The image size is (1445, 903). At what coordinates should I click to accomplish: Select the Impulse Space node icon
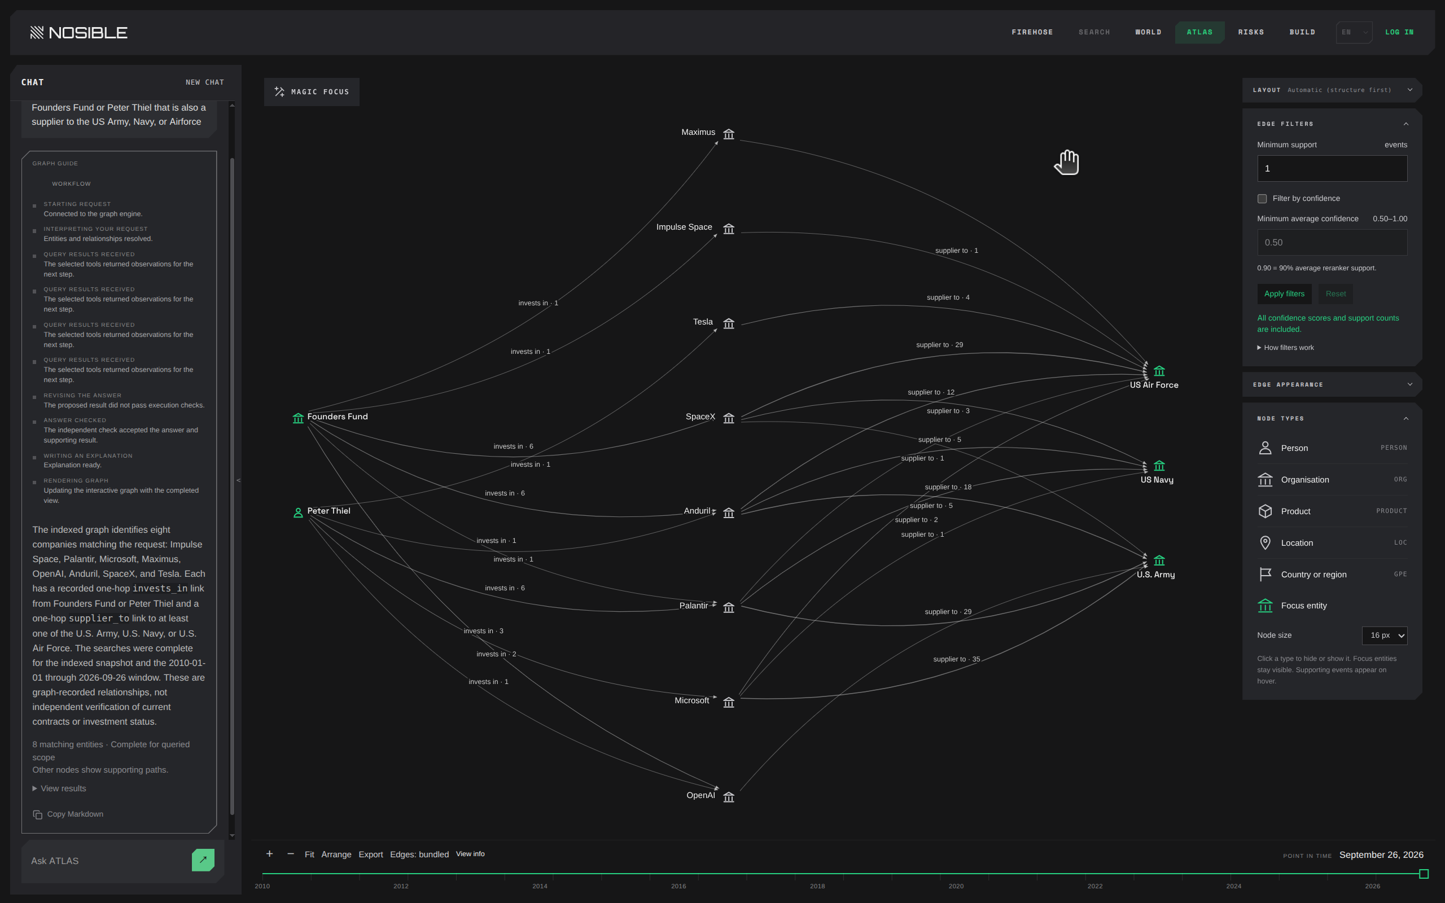pos(729,229)
